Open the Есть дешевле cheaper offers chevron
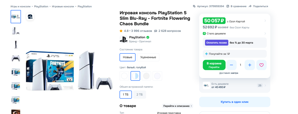Viewport: 298px width, 114px height. coord(265,85)
